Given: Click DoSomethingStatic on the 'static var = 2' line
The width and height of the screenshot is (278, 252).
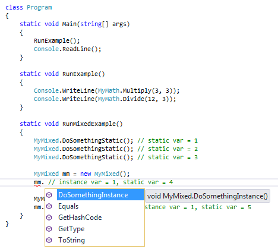Looking at the screenshot, I should [93, 149].
